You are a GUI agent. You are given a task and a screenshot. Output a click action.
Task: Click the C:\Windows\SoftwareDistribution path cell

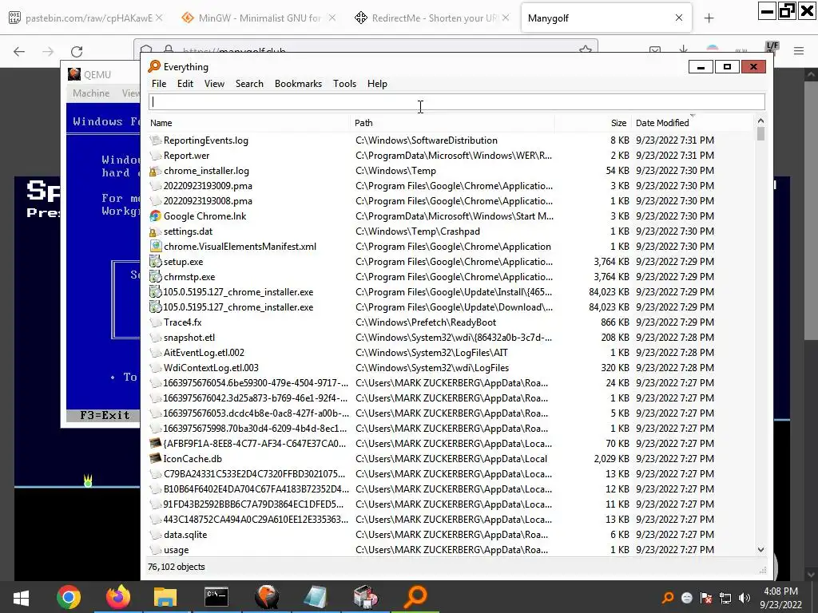427,140
